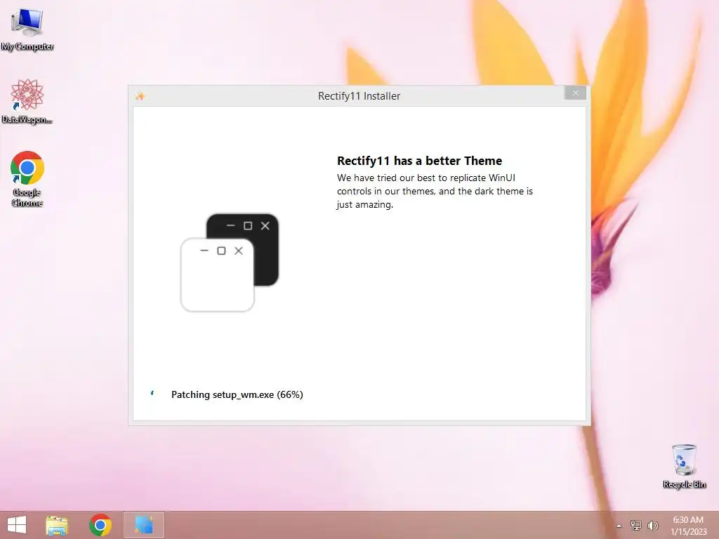Click the heading 'Rectify11 has a better Theme'
This screenshot has height=539, width=719.
pos(420,161)
